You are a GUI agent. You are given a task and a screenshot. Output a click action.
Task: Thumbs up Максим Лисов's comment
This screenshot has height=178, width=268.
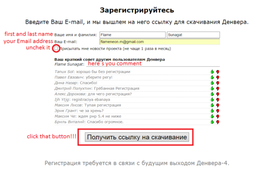212,105
